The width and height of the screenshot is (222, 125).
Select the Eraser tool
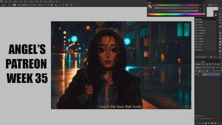click(x=220, y=39)
